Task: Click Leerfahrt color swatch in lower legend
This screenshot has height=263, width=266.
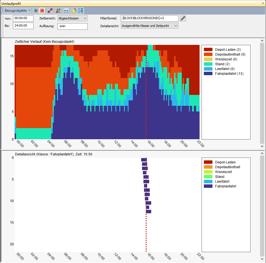Action: point(208,182)
